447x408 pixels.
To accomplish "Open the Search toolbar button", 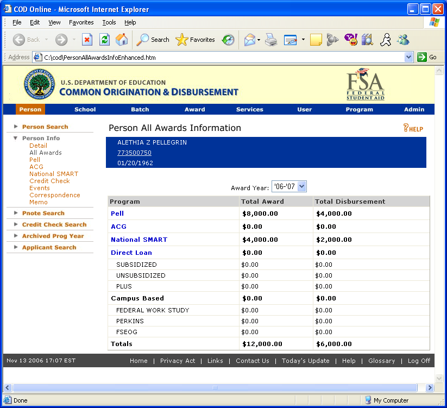I will (x=153, y=40).
